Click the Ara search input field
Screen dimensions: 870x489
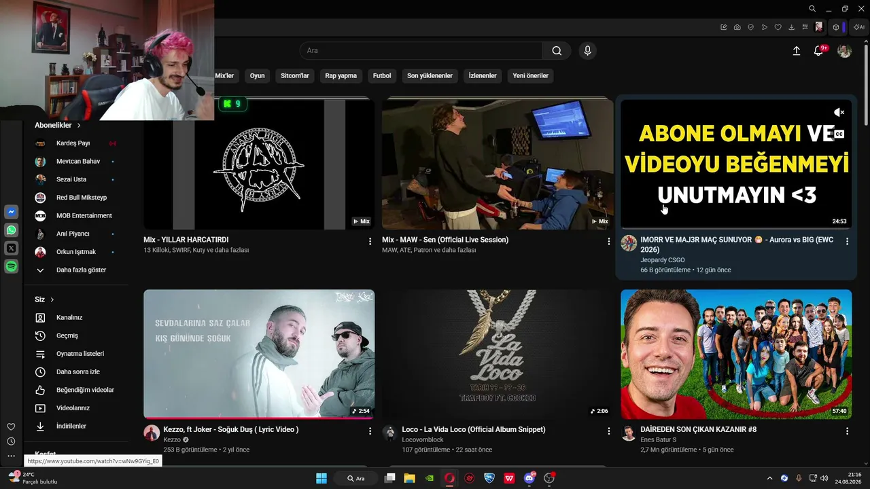point(421,51)
